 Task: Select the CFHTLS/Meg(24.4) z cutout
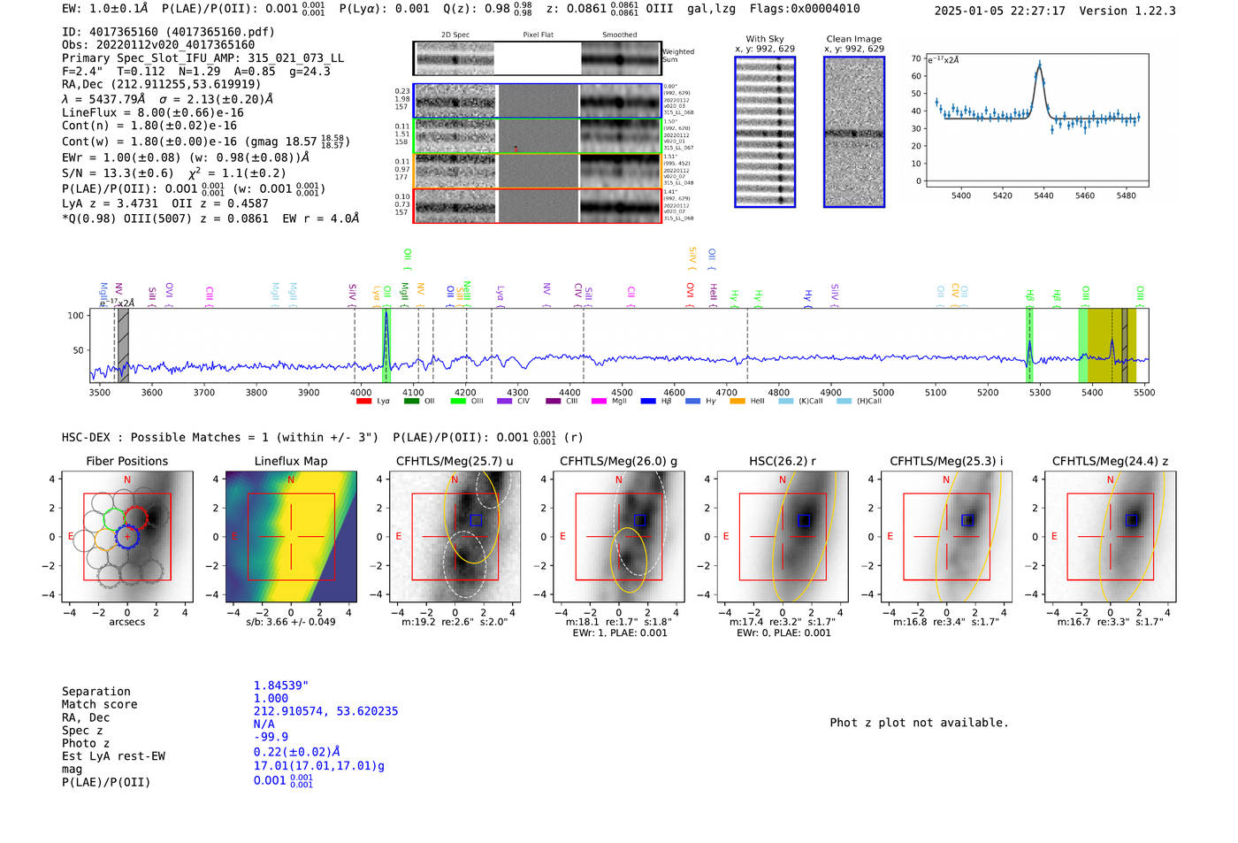[1110, 537]
